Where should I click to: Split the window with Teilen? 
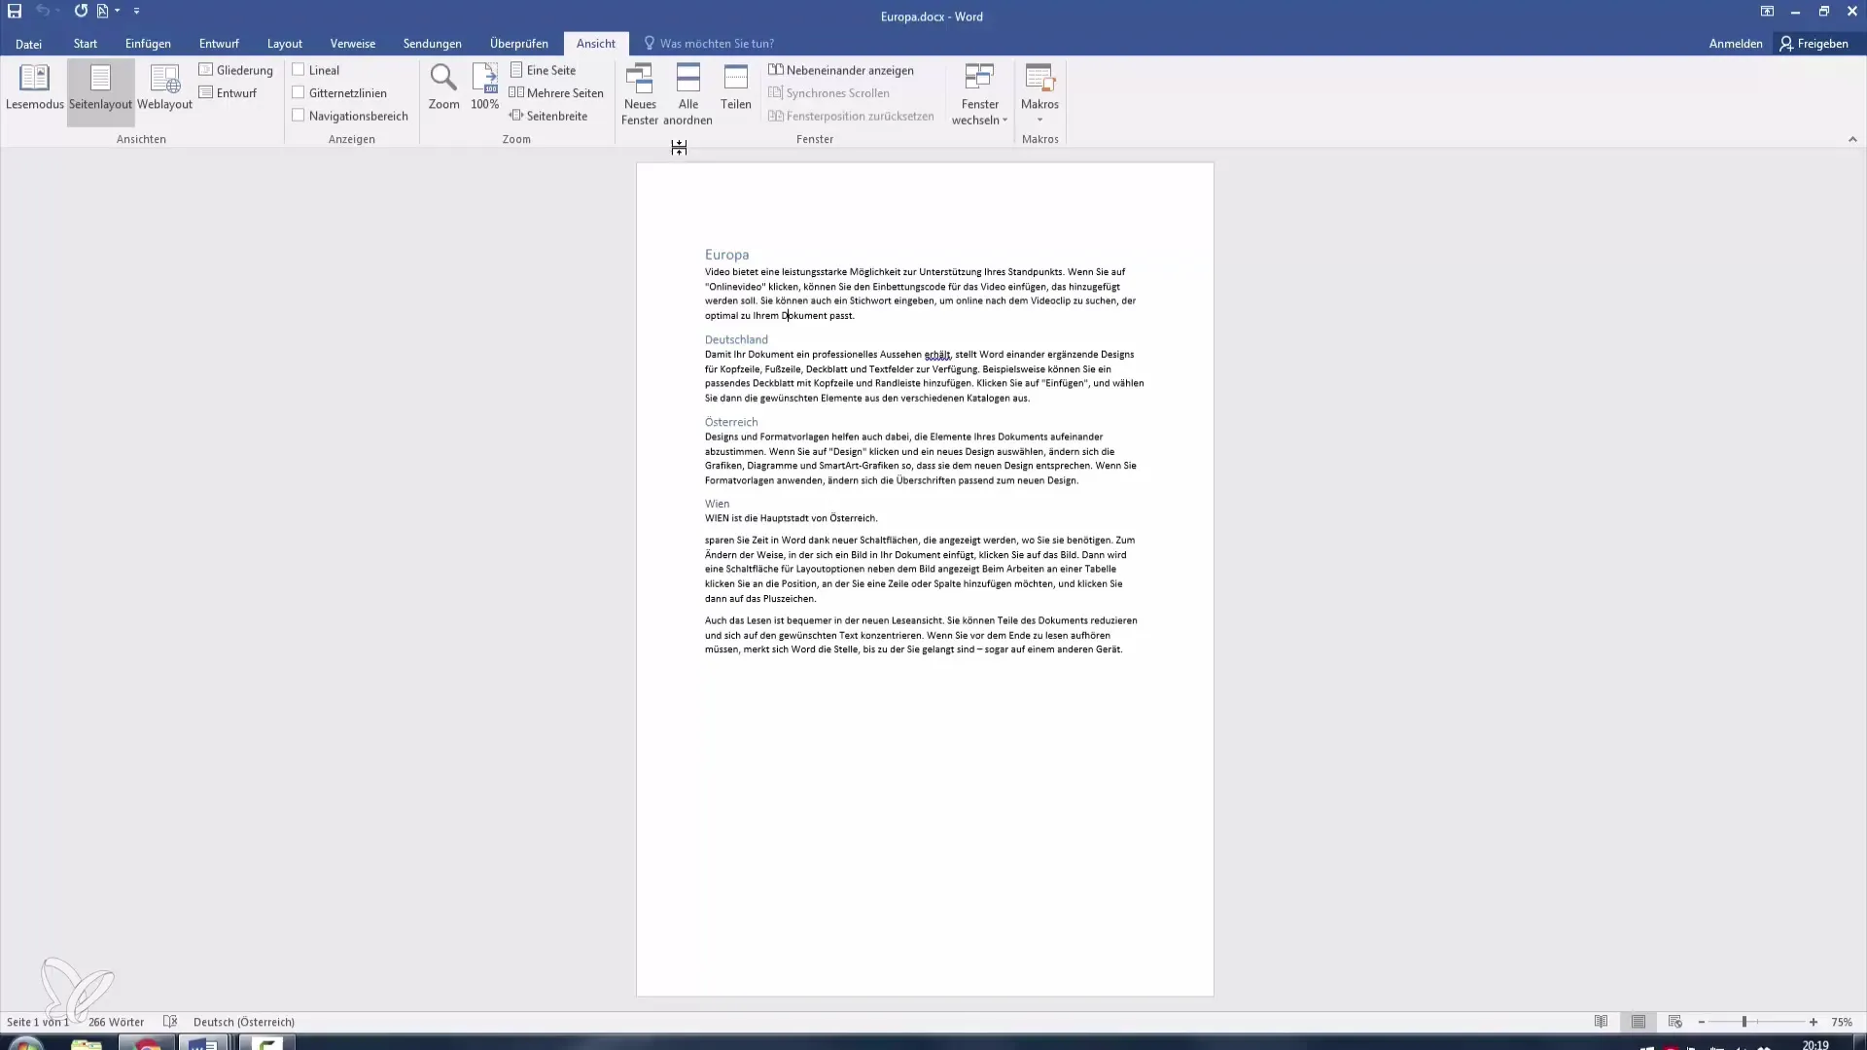pos(736,87)
